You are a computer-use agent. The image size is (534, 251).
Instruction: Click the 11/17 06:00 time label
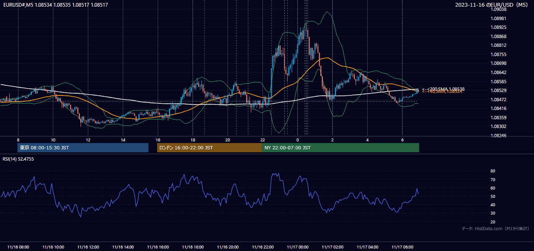tap(402, 247)
